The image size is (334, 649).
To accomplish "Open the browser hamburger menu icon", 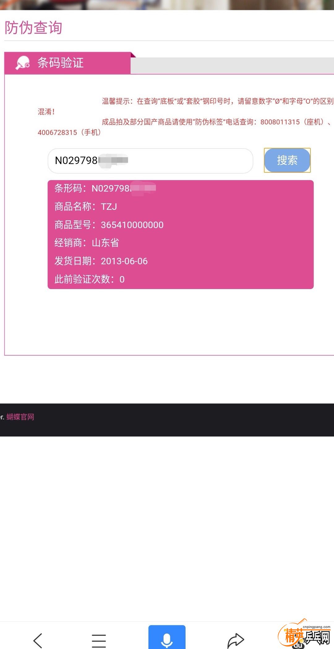I will [x=99, y=640].
